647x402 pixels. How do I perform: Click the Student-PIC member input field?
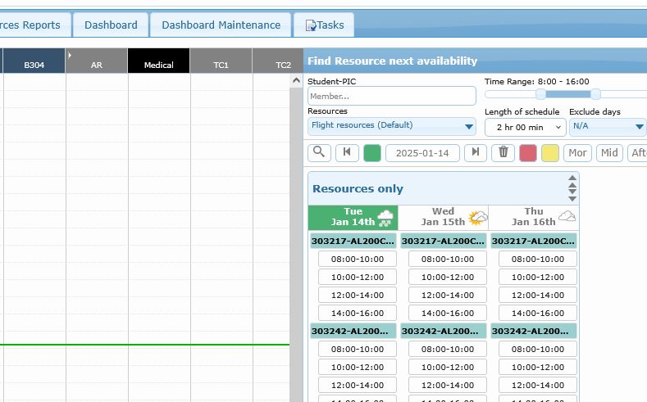click(391, 96)
